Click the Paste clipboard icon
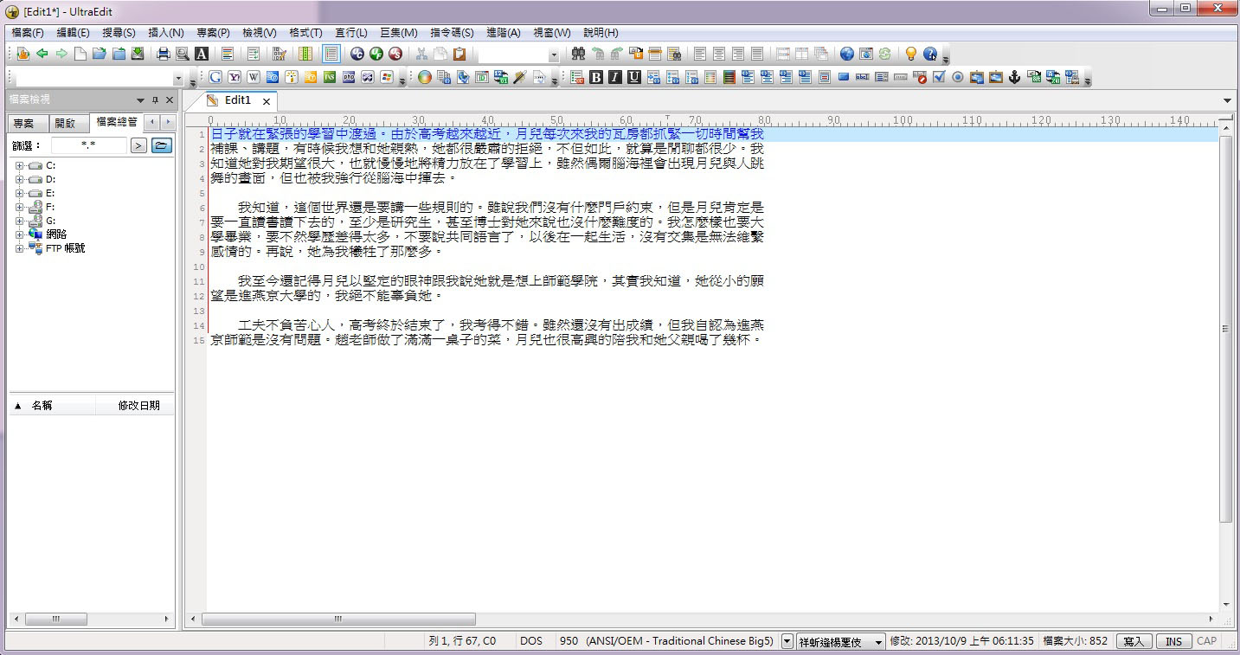 [459, 54]
